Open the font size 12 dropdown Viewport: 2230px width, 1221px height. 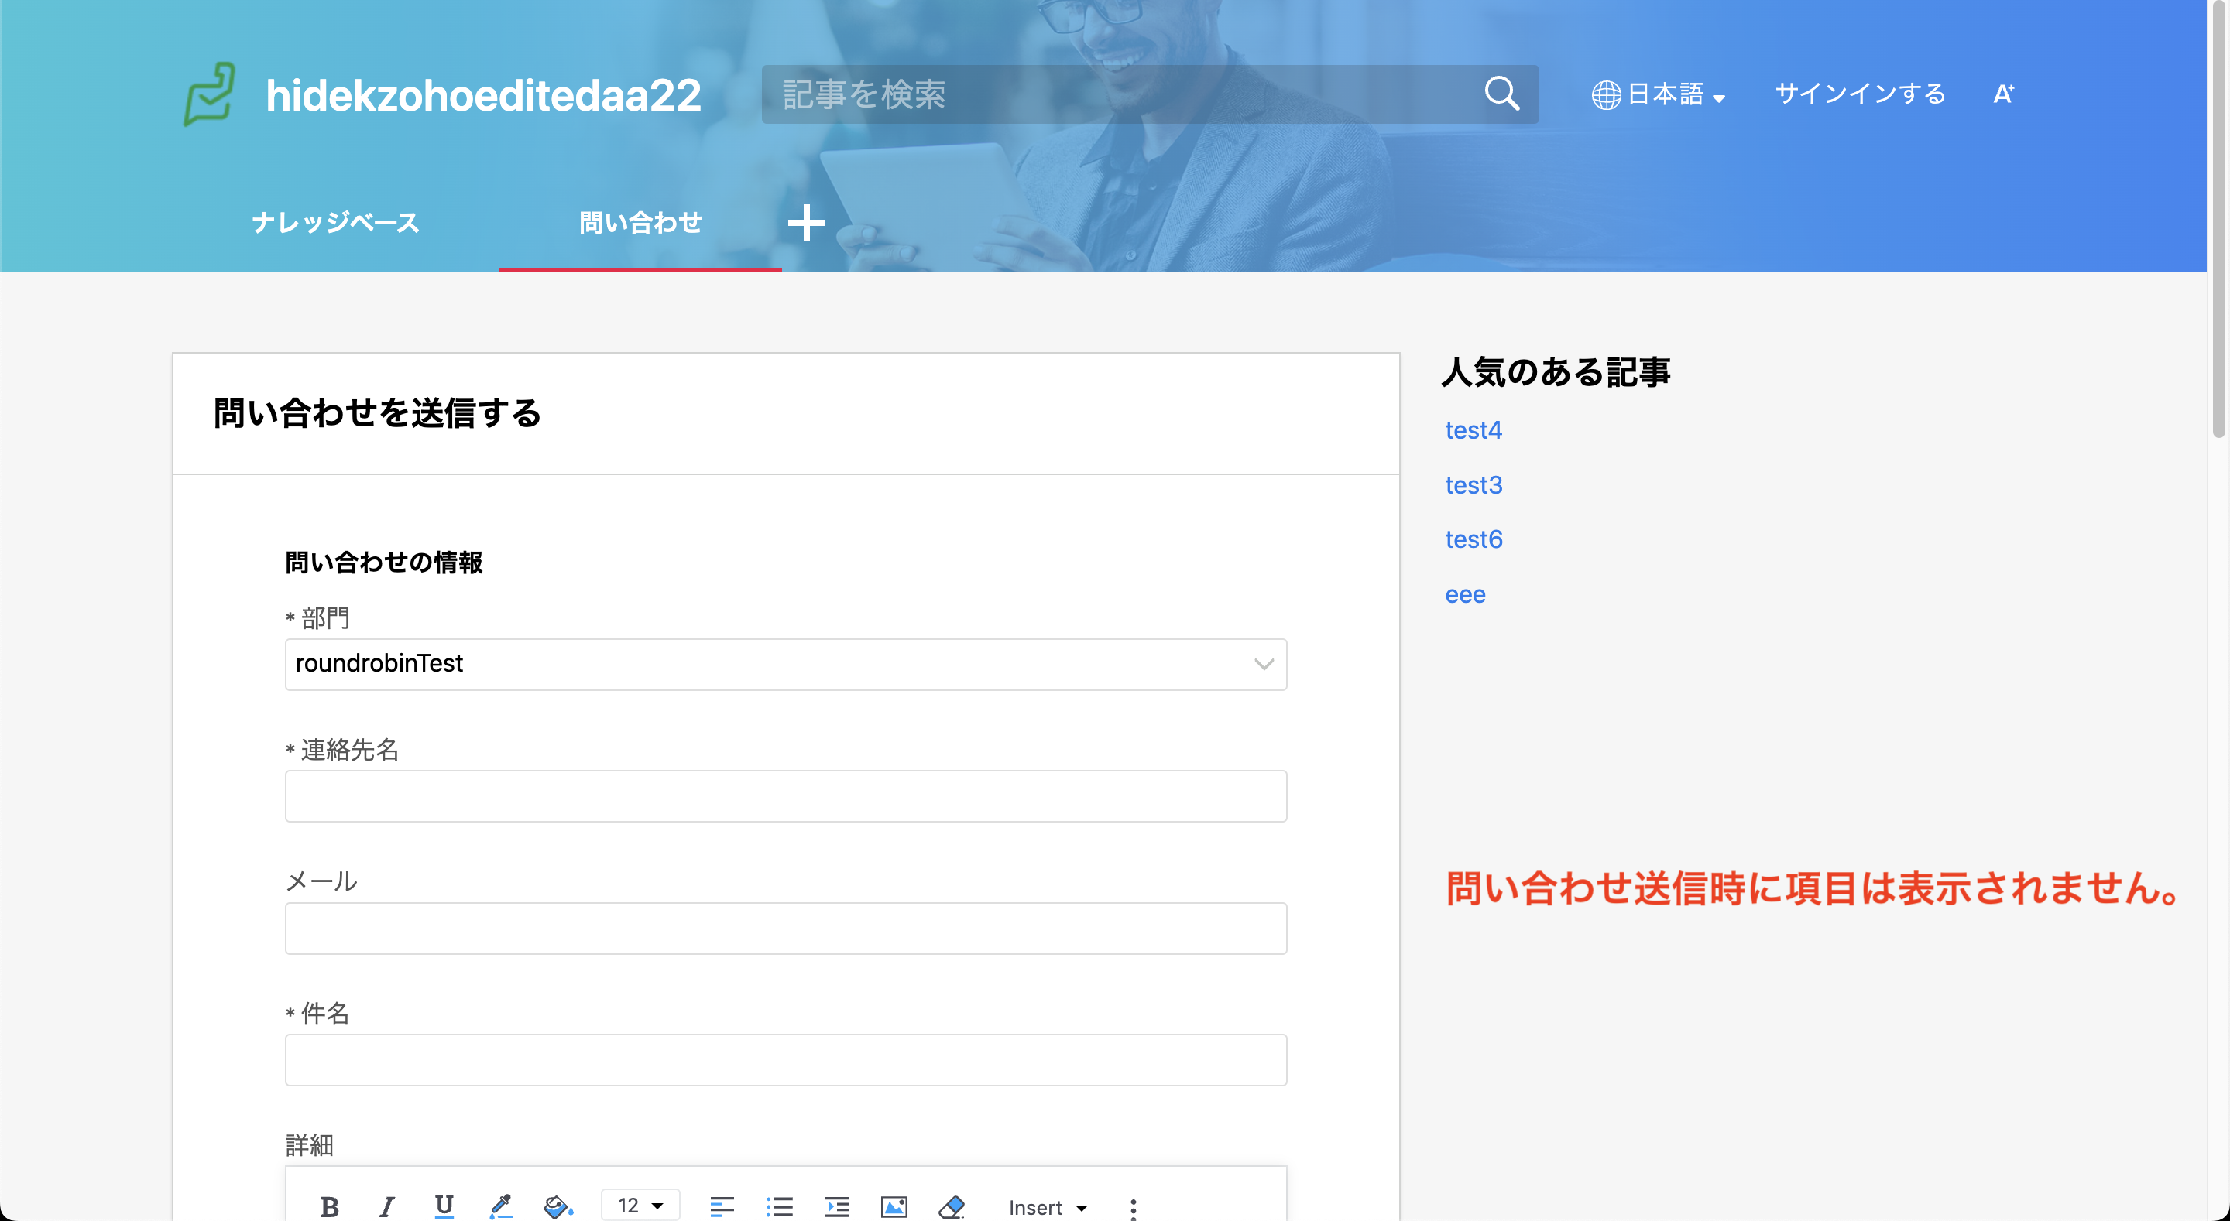(640, 1206)
